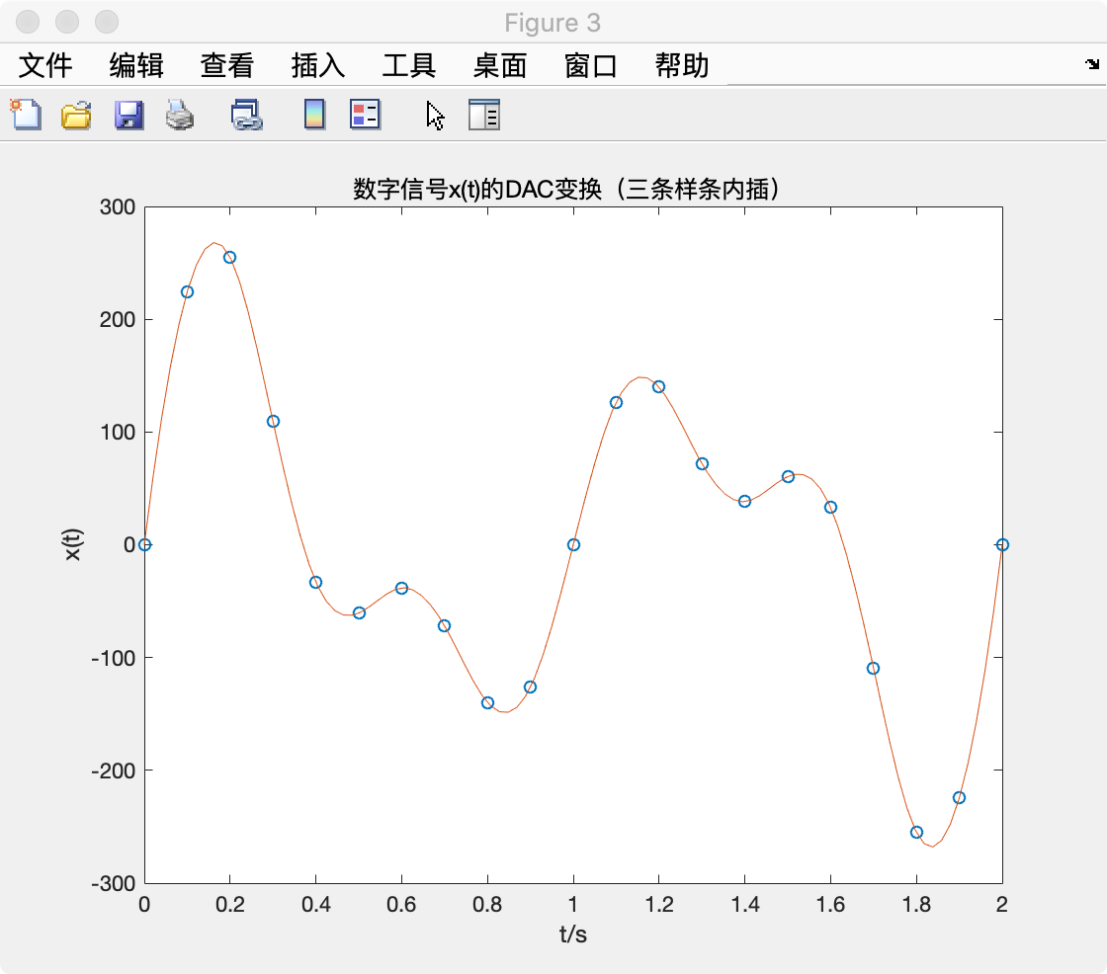The width and height of the screenshot is (1107, 974).
Task: Click the x-axis label t/s
Action: click(x=572, y=934)
